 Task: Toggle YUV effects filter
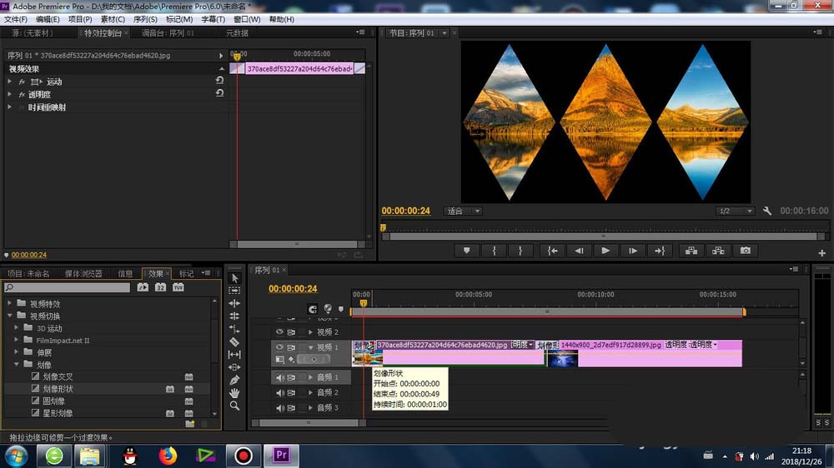(178, 287)
